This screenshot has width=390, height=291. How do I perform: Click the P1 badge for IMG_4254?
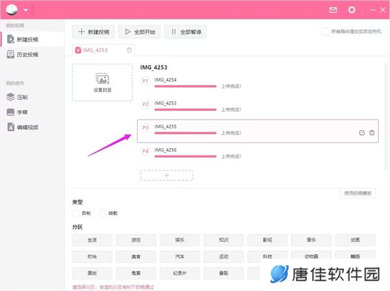pyautogui.click(x=145, y=81)
